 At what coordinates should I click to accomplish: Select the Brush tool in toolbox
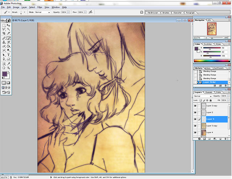point(8,38)
